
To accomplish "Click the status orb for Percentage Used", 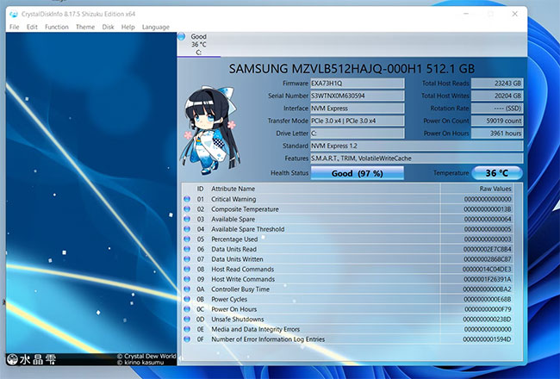I will pyautogui.click(x=188, y=239).
